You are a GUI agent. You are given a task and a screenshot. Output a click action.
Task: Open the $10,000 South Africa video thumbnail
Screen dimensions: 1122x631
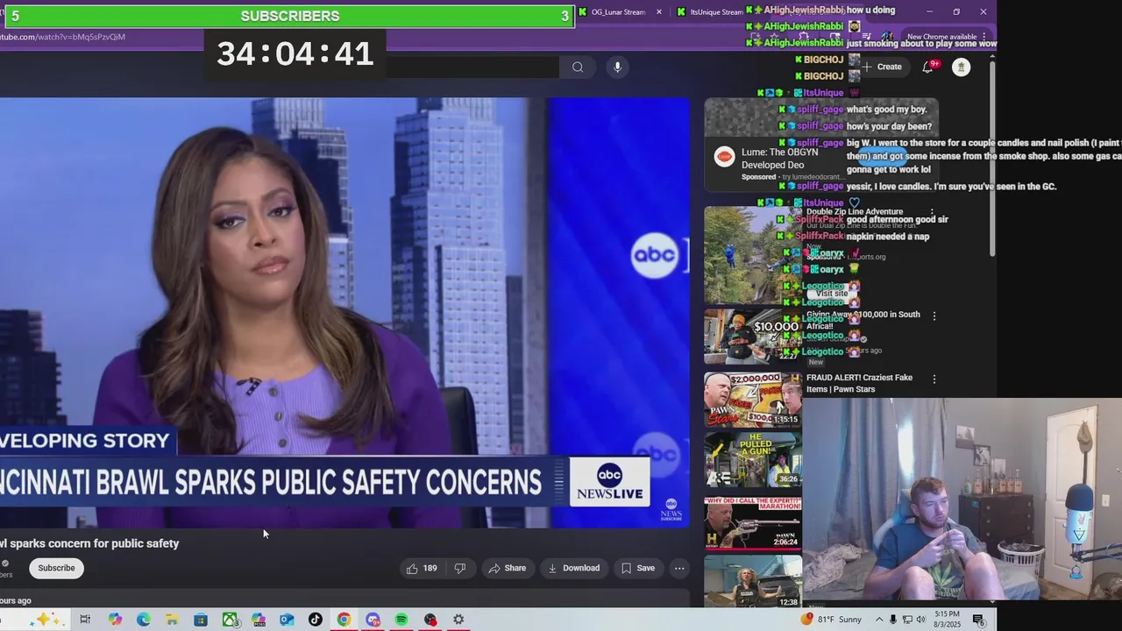click(x=753, y=337)
